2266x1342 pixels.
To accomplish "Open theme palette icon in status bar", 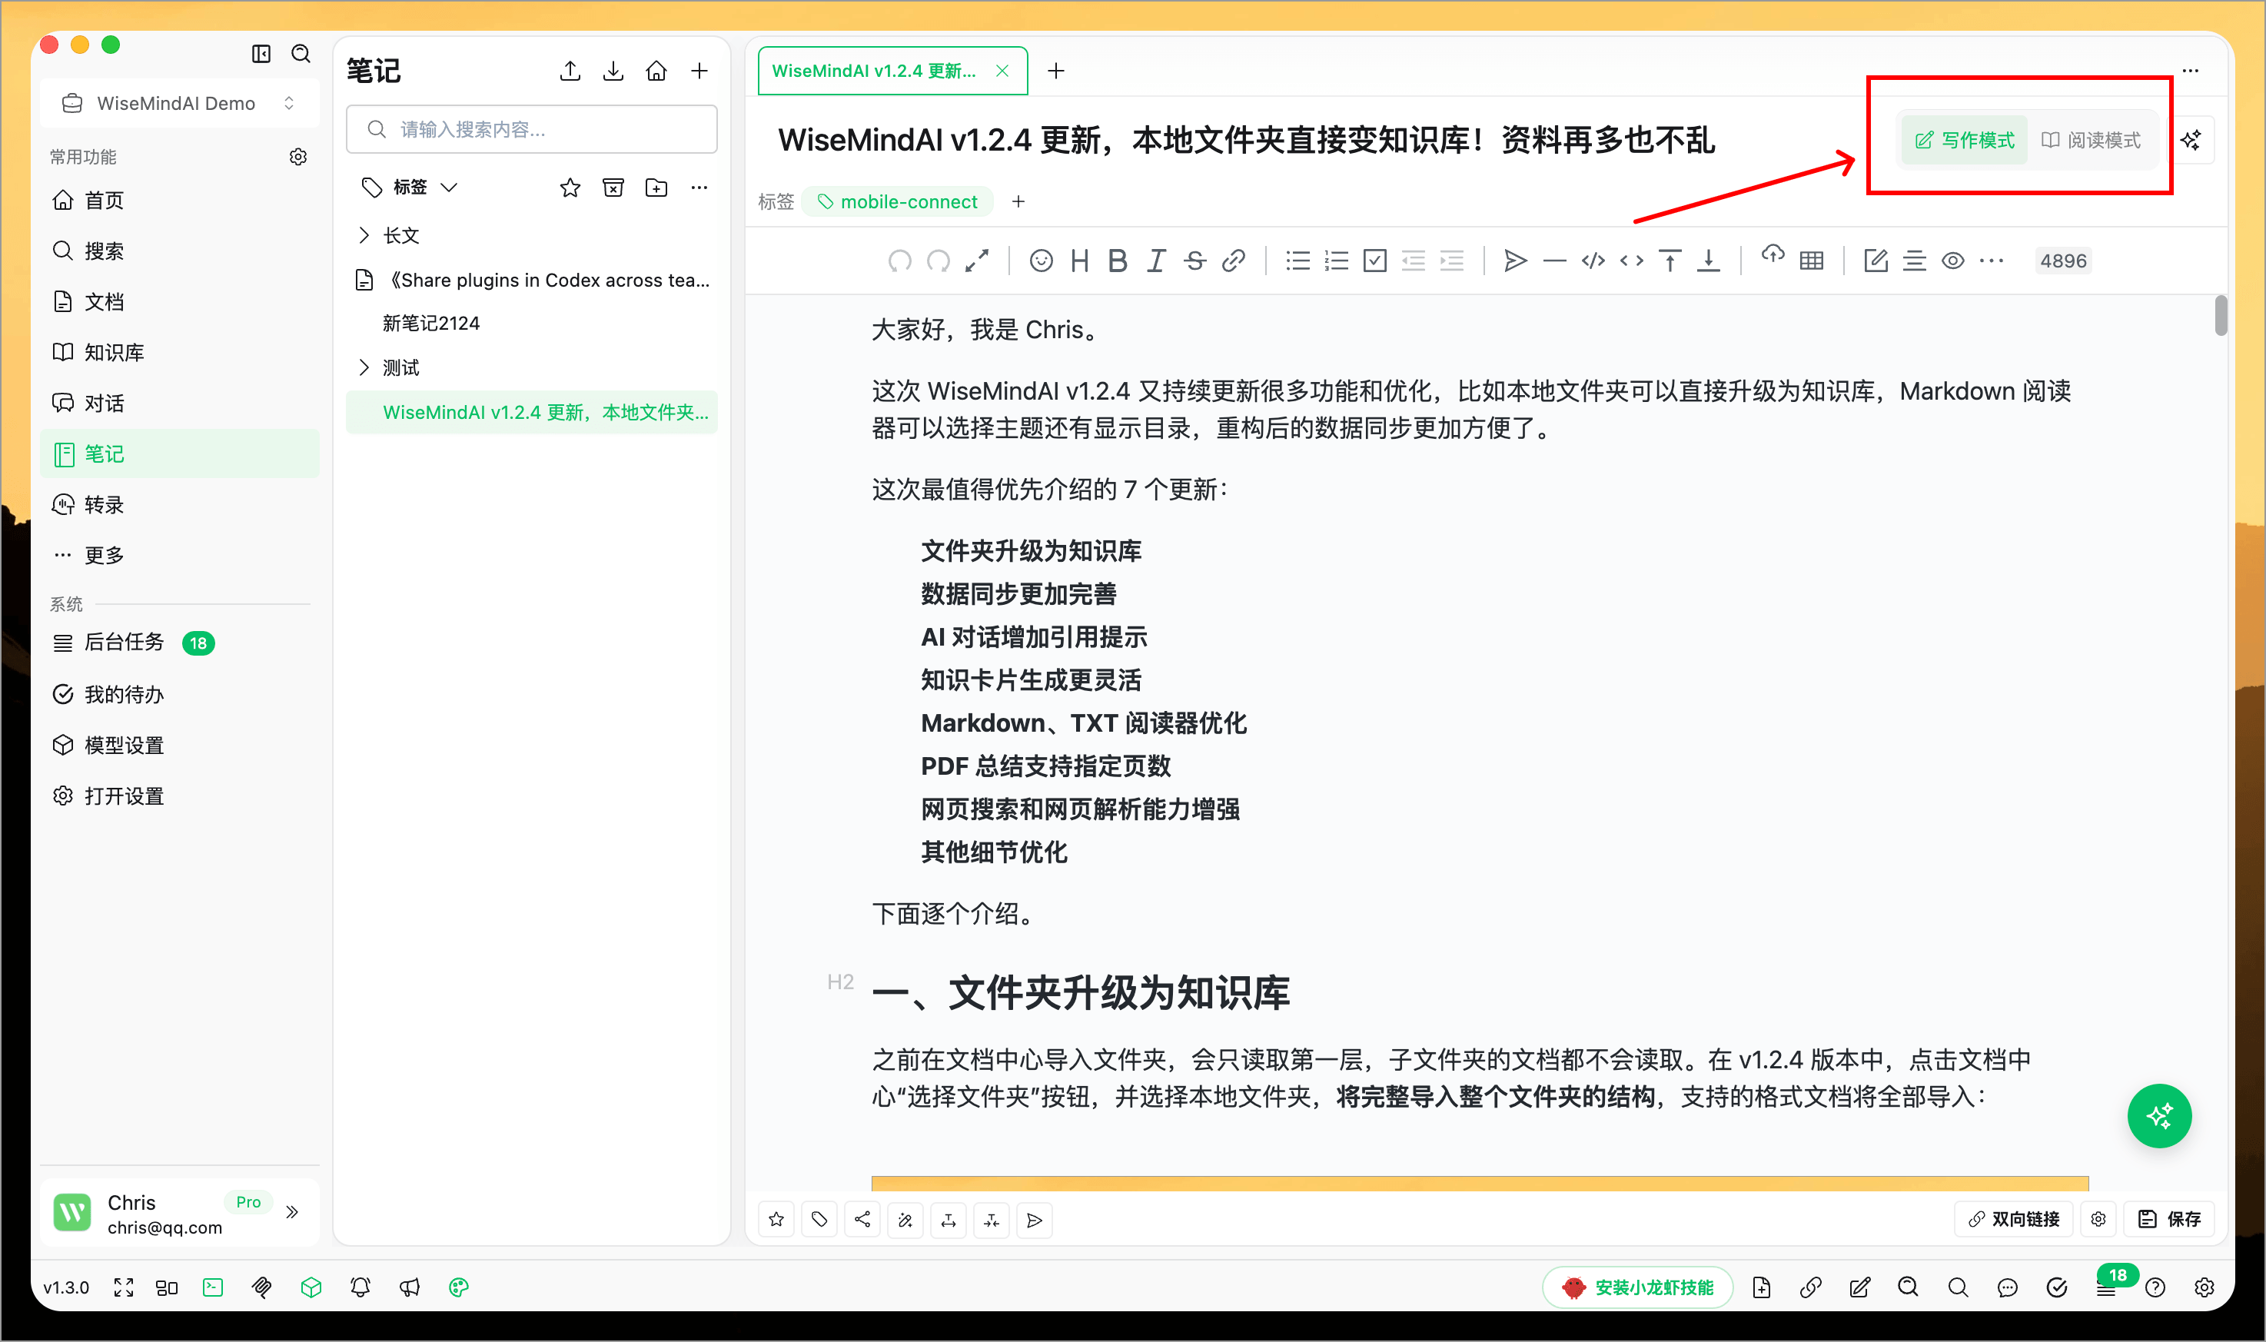I will pos(458,1287).
